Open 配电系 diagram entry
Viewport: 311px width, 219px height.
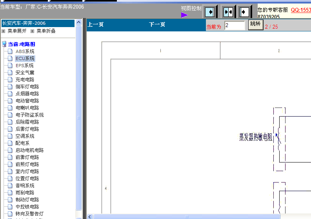tap(22, 143)
